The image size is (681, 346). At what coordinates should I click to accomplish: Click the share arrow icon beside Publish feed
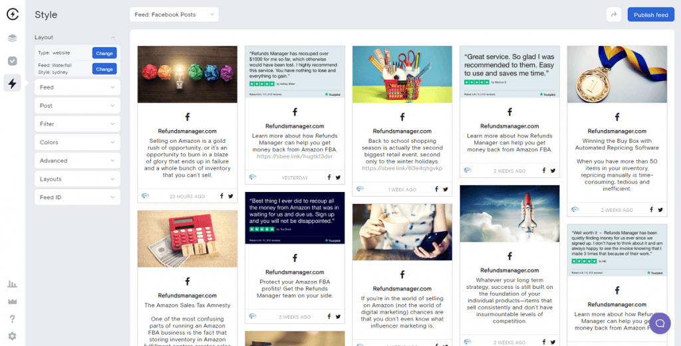[614, 15]
